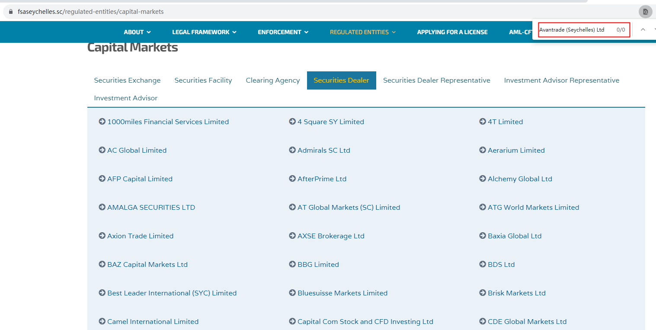Click arrow icon beside AXSE Brokerage Ltd
This screenshot has height=330, width=656.
click(x=292, y=236)
